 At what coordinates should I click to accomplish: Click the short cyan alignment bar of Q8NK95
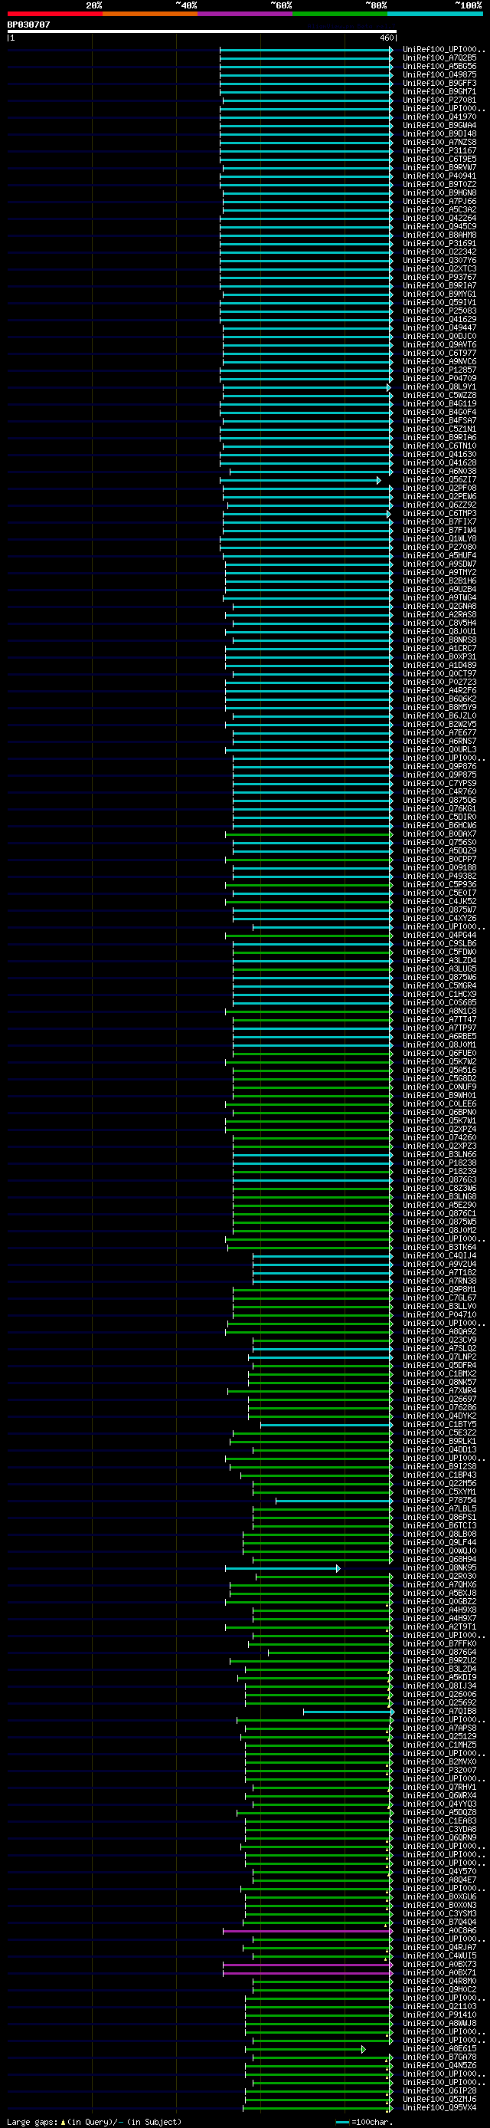[282, 1568]
